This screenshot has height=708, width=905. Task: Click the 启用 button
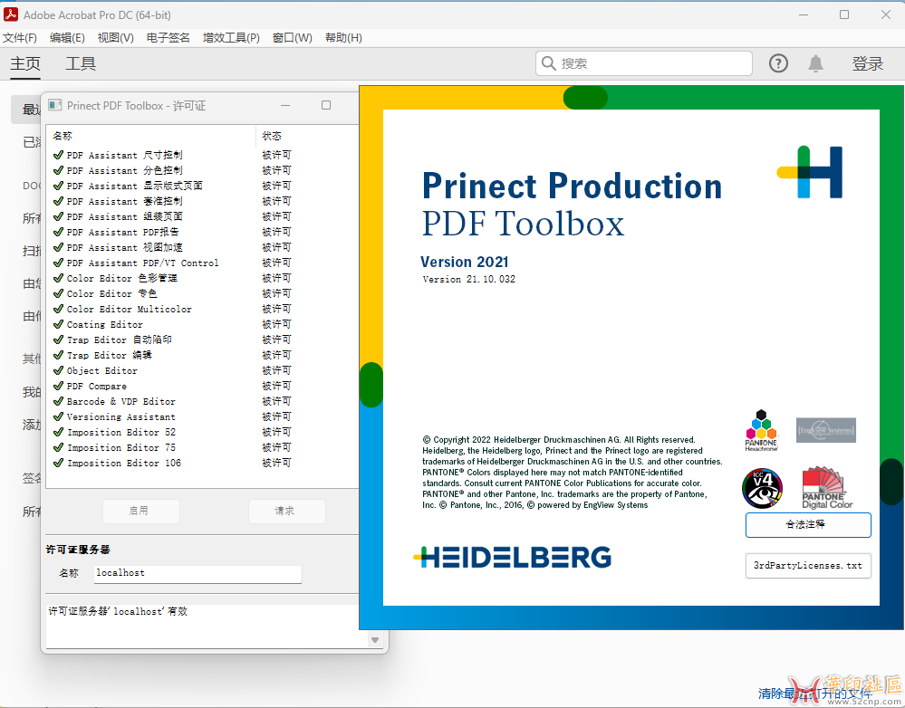click(140, 512)
